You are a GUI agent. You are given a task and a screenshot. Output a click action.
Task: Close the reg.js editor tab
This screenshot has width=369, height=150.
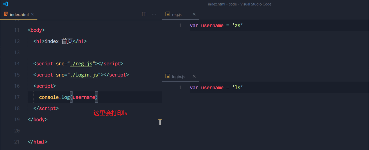click(194, 14)
